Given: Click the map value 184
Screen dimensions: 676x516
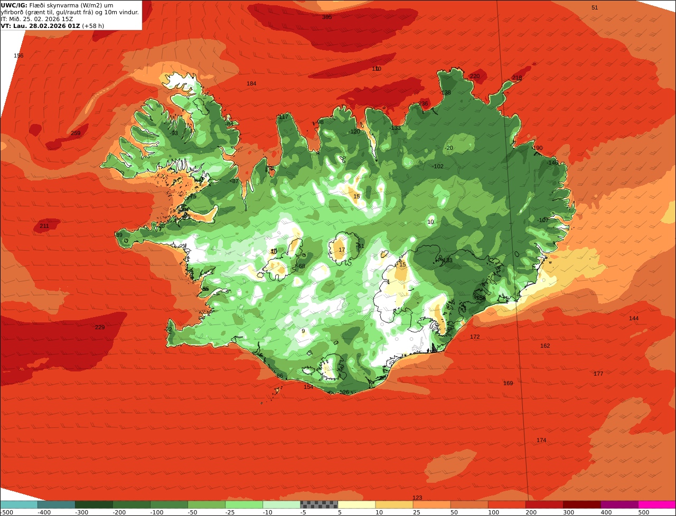Looking at the screenshot, I should coord(251,83).
